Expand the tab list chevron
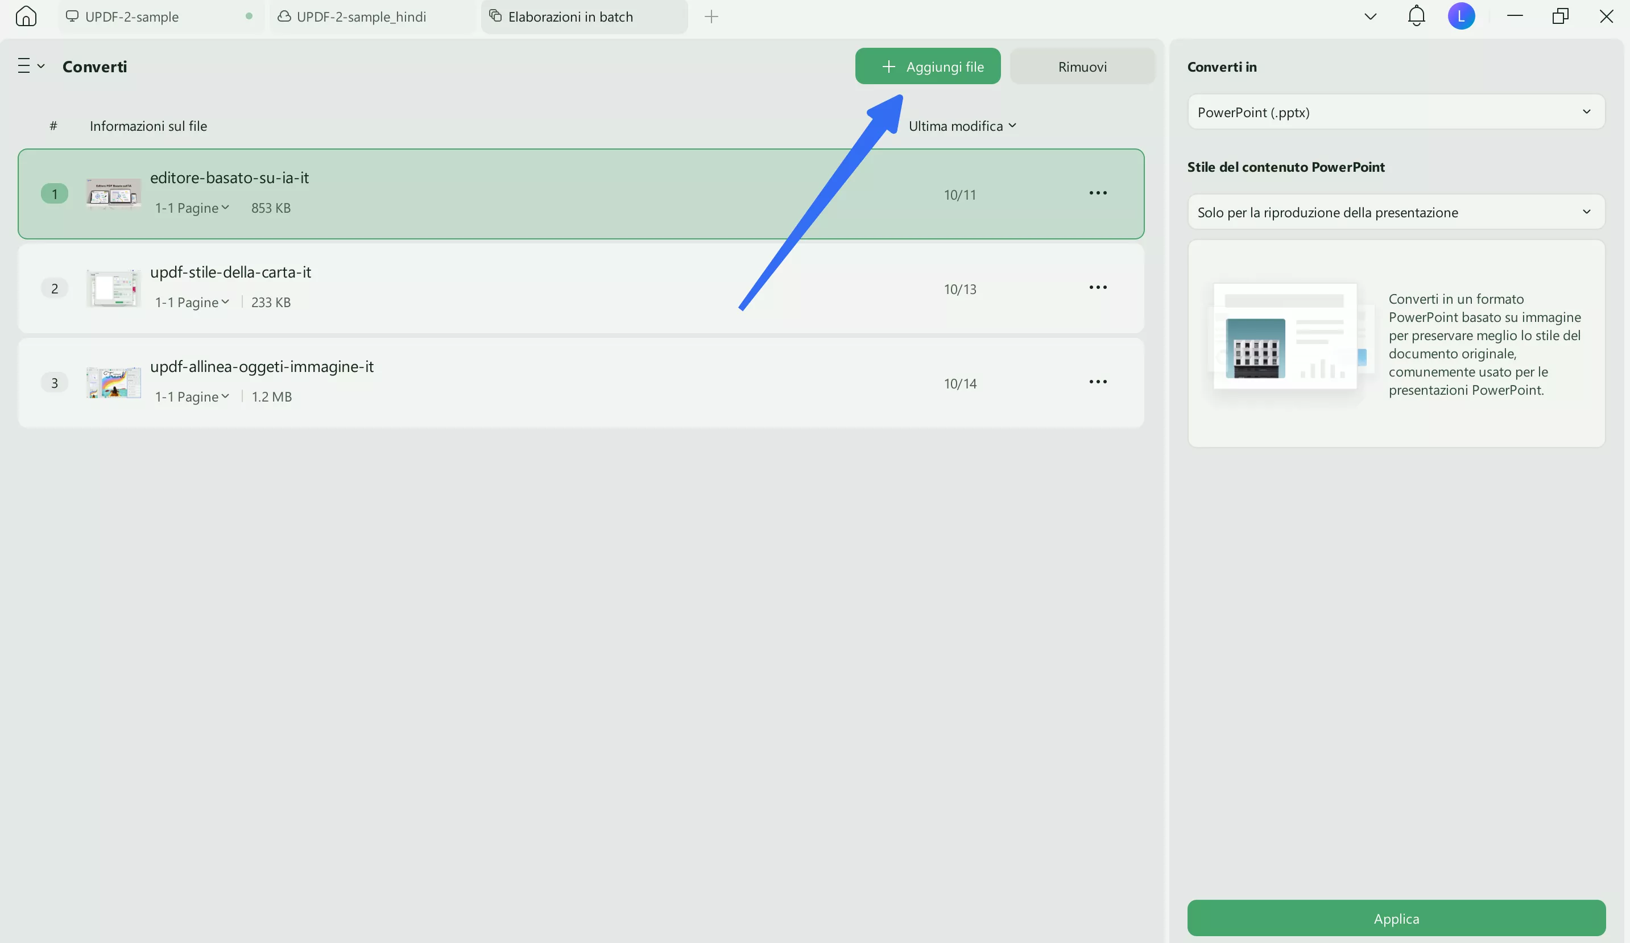 1370,17
